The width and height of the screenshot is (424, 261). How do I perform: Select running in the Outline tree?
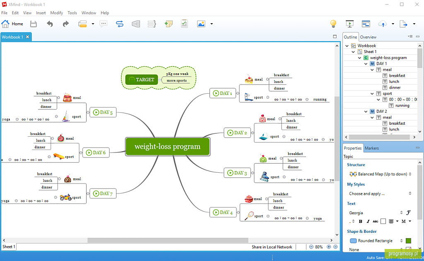pos(402,106)
